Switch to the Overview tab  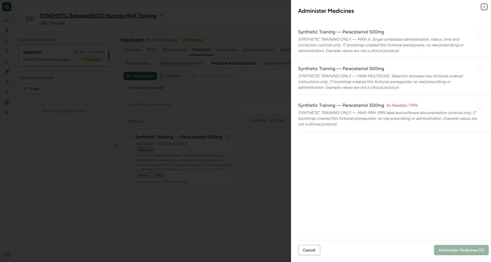132,49
